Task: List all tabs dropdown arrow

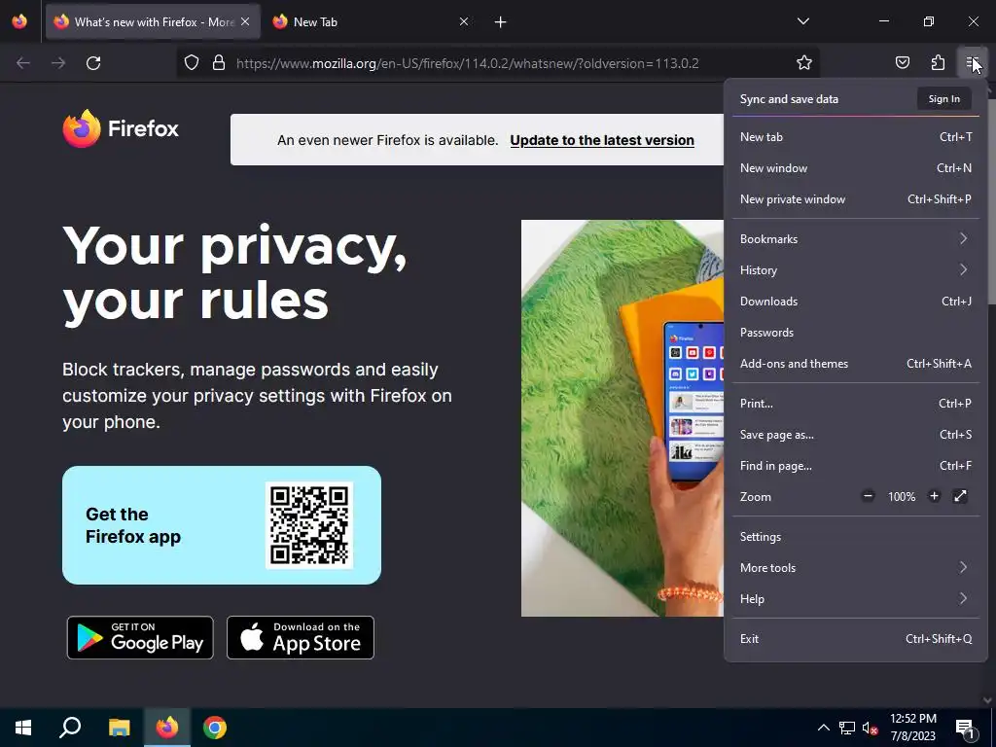Action: [802, 21]
